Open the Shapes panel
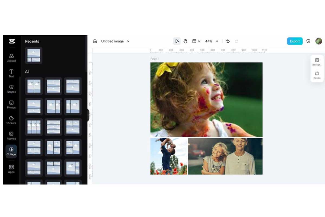 11,89
